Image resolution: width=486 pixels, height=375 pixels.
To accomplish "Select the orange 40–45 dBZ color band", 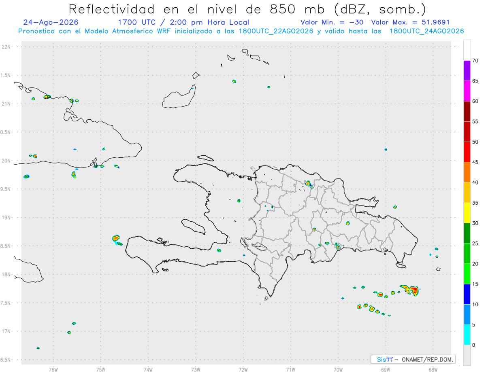I will pyautogui.click(x=467, y=172).
